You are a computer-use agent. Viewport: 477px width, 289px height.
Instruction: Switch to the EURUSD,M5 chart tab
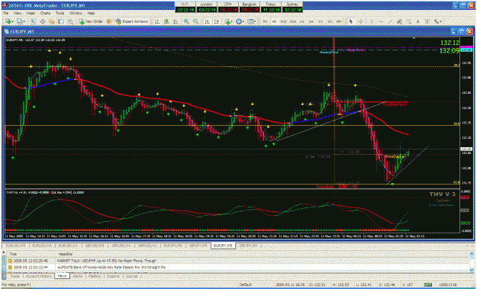pos(17,246)
